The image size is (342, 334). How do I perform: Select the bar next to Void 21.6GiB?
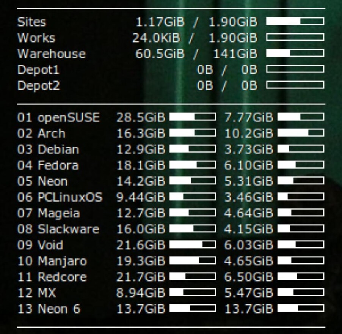192,244
